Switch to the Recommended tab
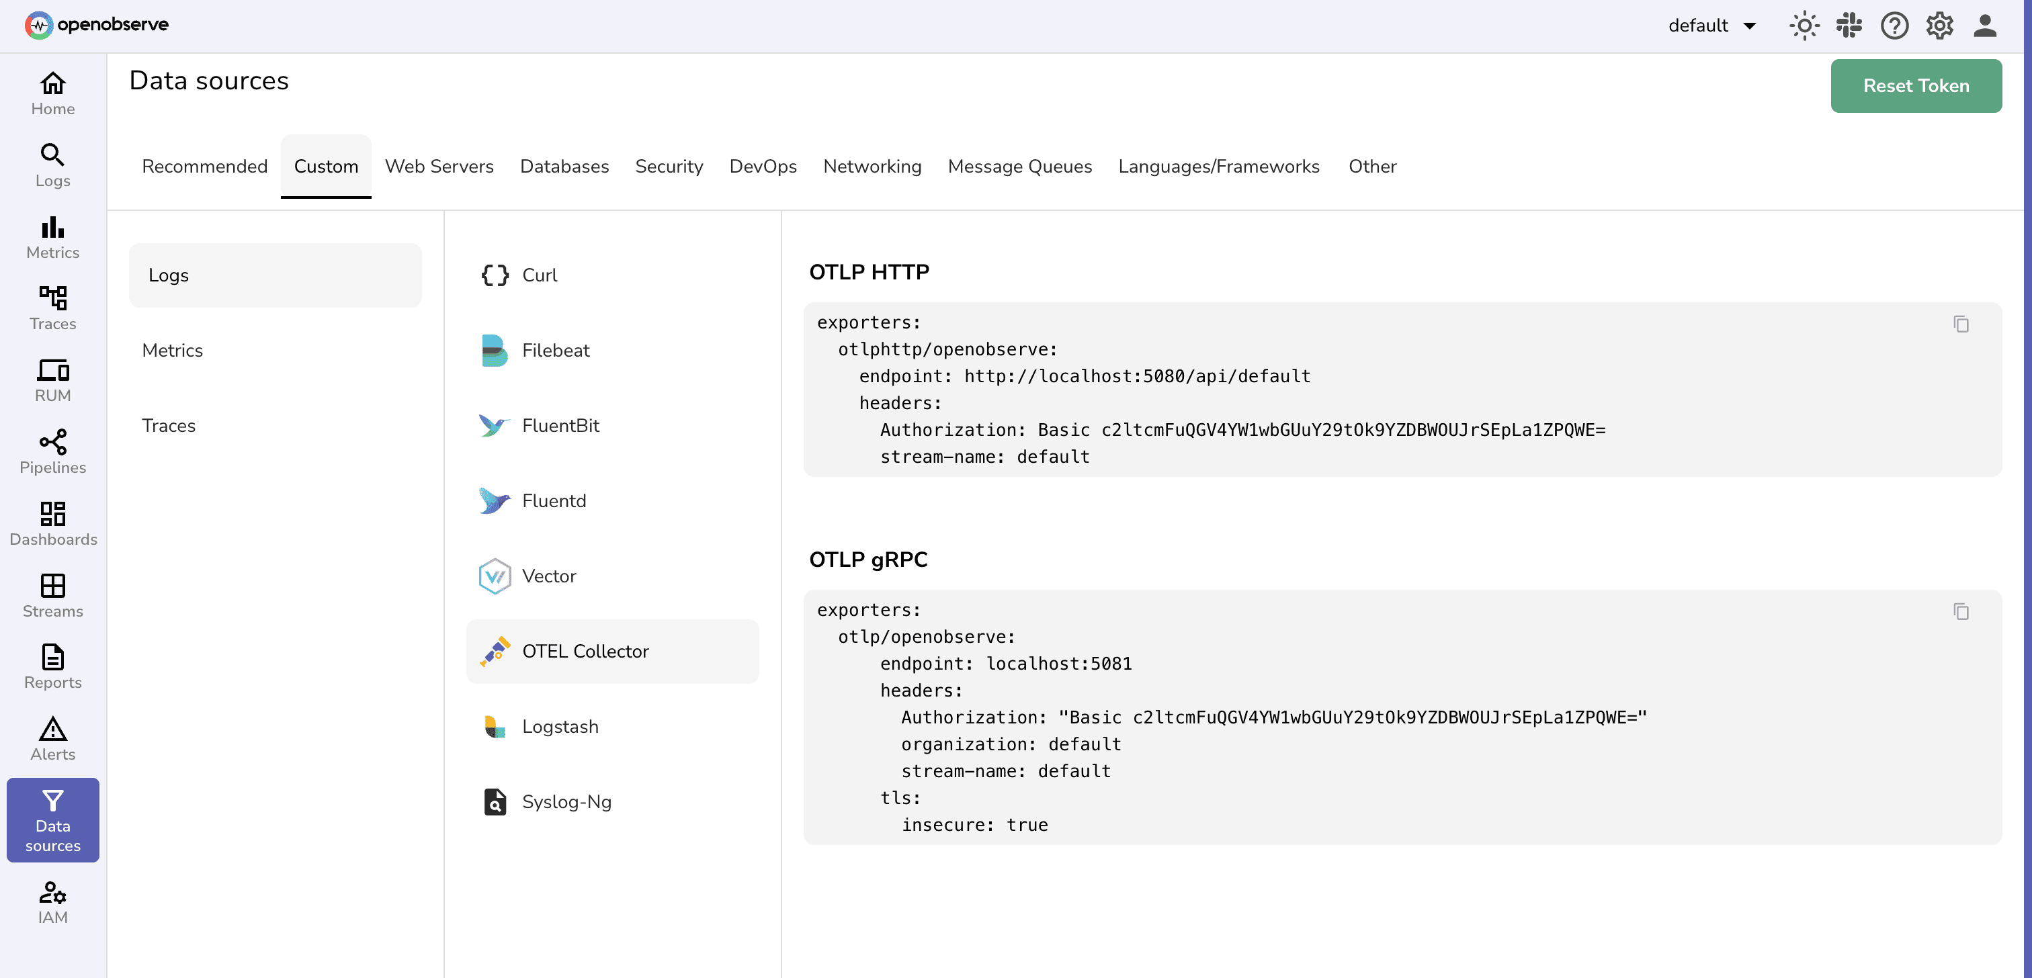 204,167
